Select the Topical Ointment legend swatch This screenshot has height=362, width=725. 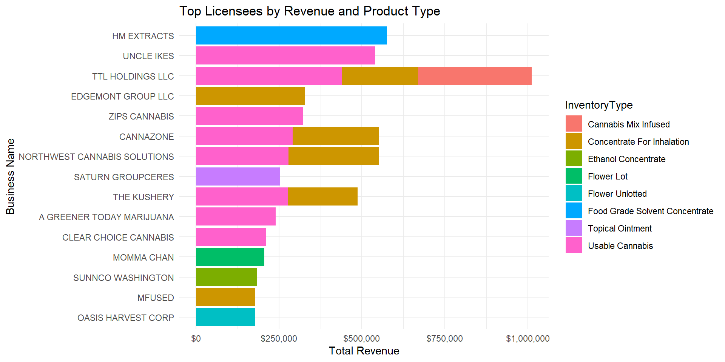click(573, 228)
